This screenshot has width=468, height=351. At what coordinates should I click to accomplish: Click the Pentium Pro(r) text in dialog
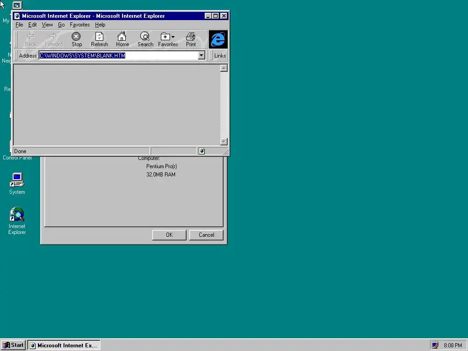point(161,166)
